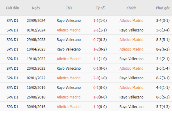Image resolution: width=172 pixels, height=114 pixels.
Task: Open Atletico Madrid link in 16/02/2019 row
Action: click(x=131, y=88)
